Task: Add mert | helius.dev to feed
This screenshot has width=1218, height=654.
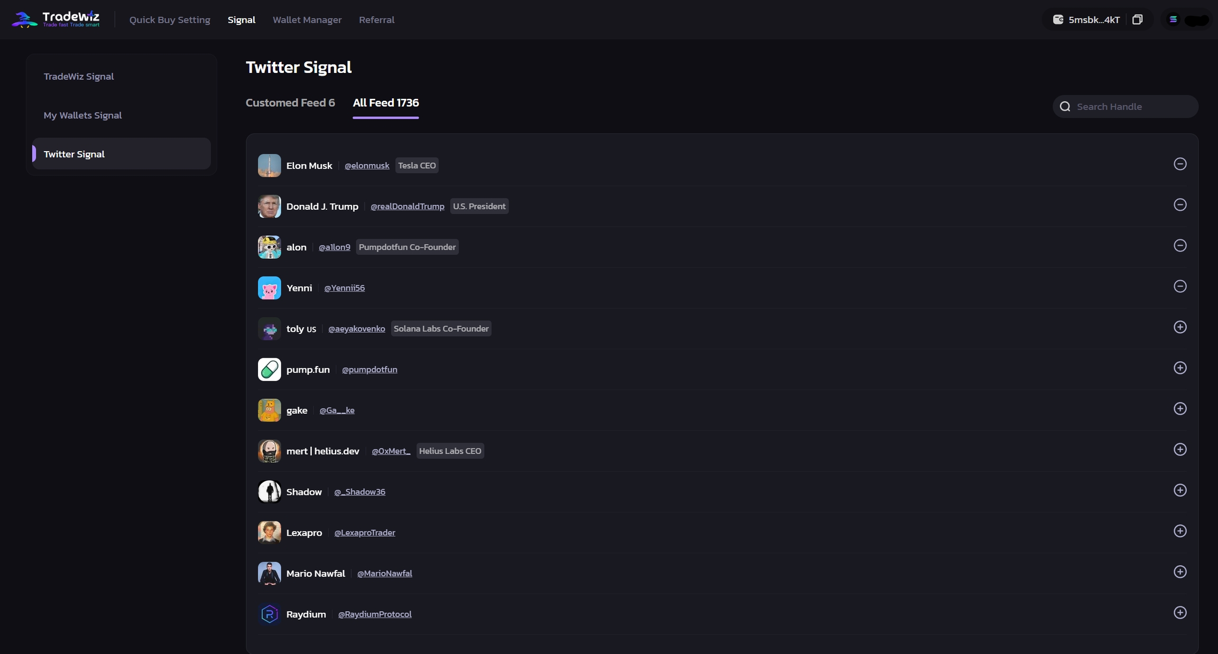Action: pyautogui.click(x=1180, y=449)
